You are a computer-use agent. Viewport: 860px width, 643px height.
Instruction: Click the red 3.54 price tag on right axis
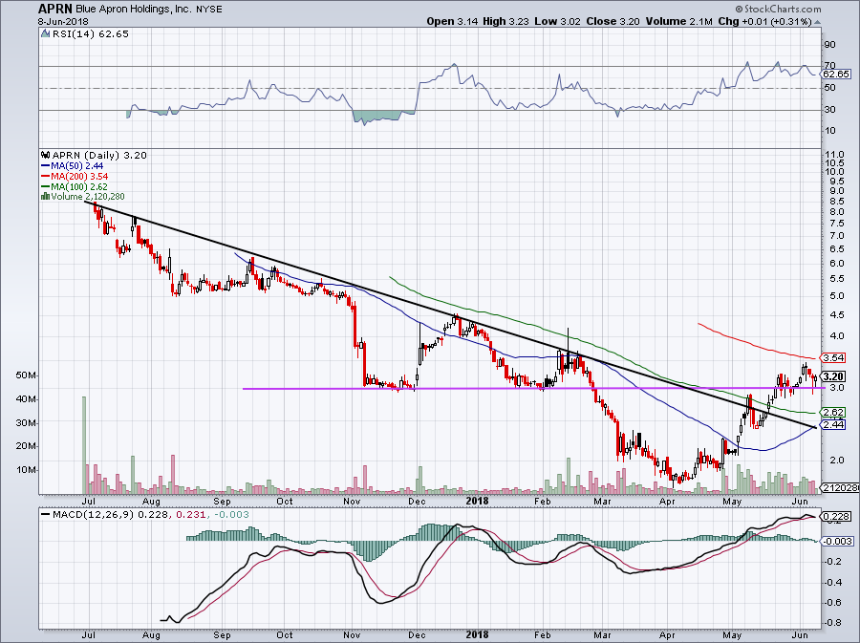point(833,358)
